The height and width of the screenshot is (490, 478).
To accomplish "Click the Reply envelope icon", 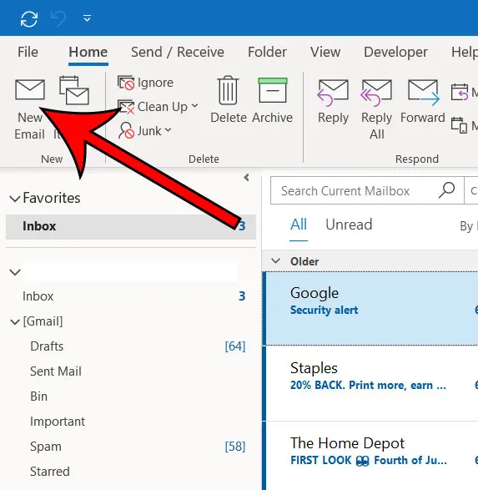I will (333, 93).
